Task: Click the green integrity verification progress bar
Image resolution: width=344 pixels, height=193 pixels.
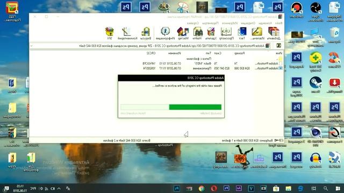Action: tap(171, 107)
